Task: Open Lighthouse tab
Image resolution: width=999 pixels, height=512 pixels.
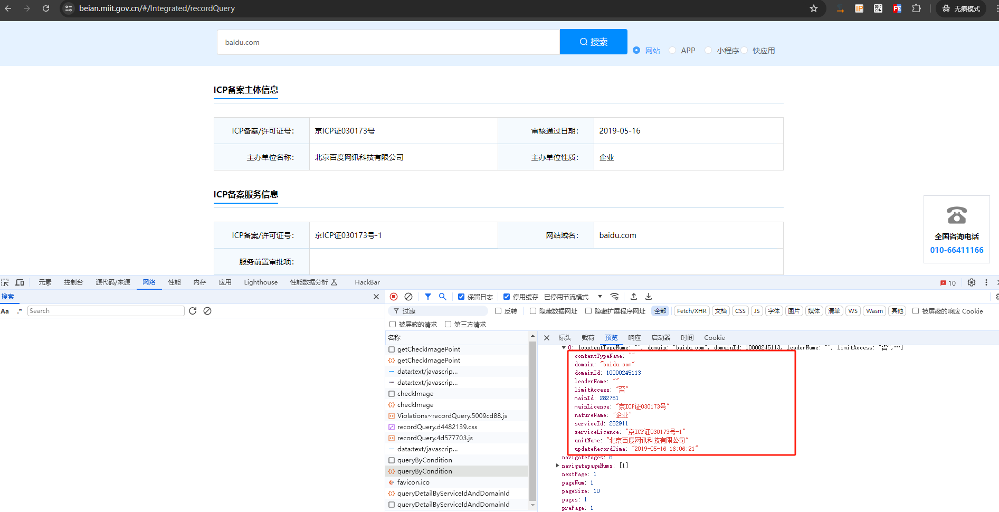Action: pos(261,282)
